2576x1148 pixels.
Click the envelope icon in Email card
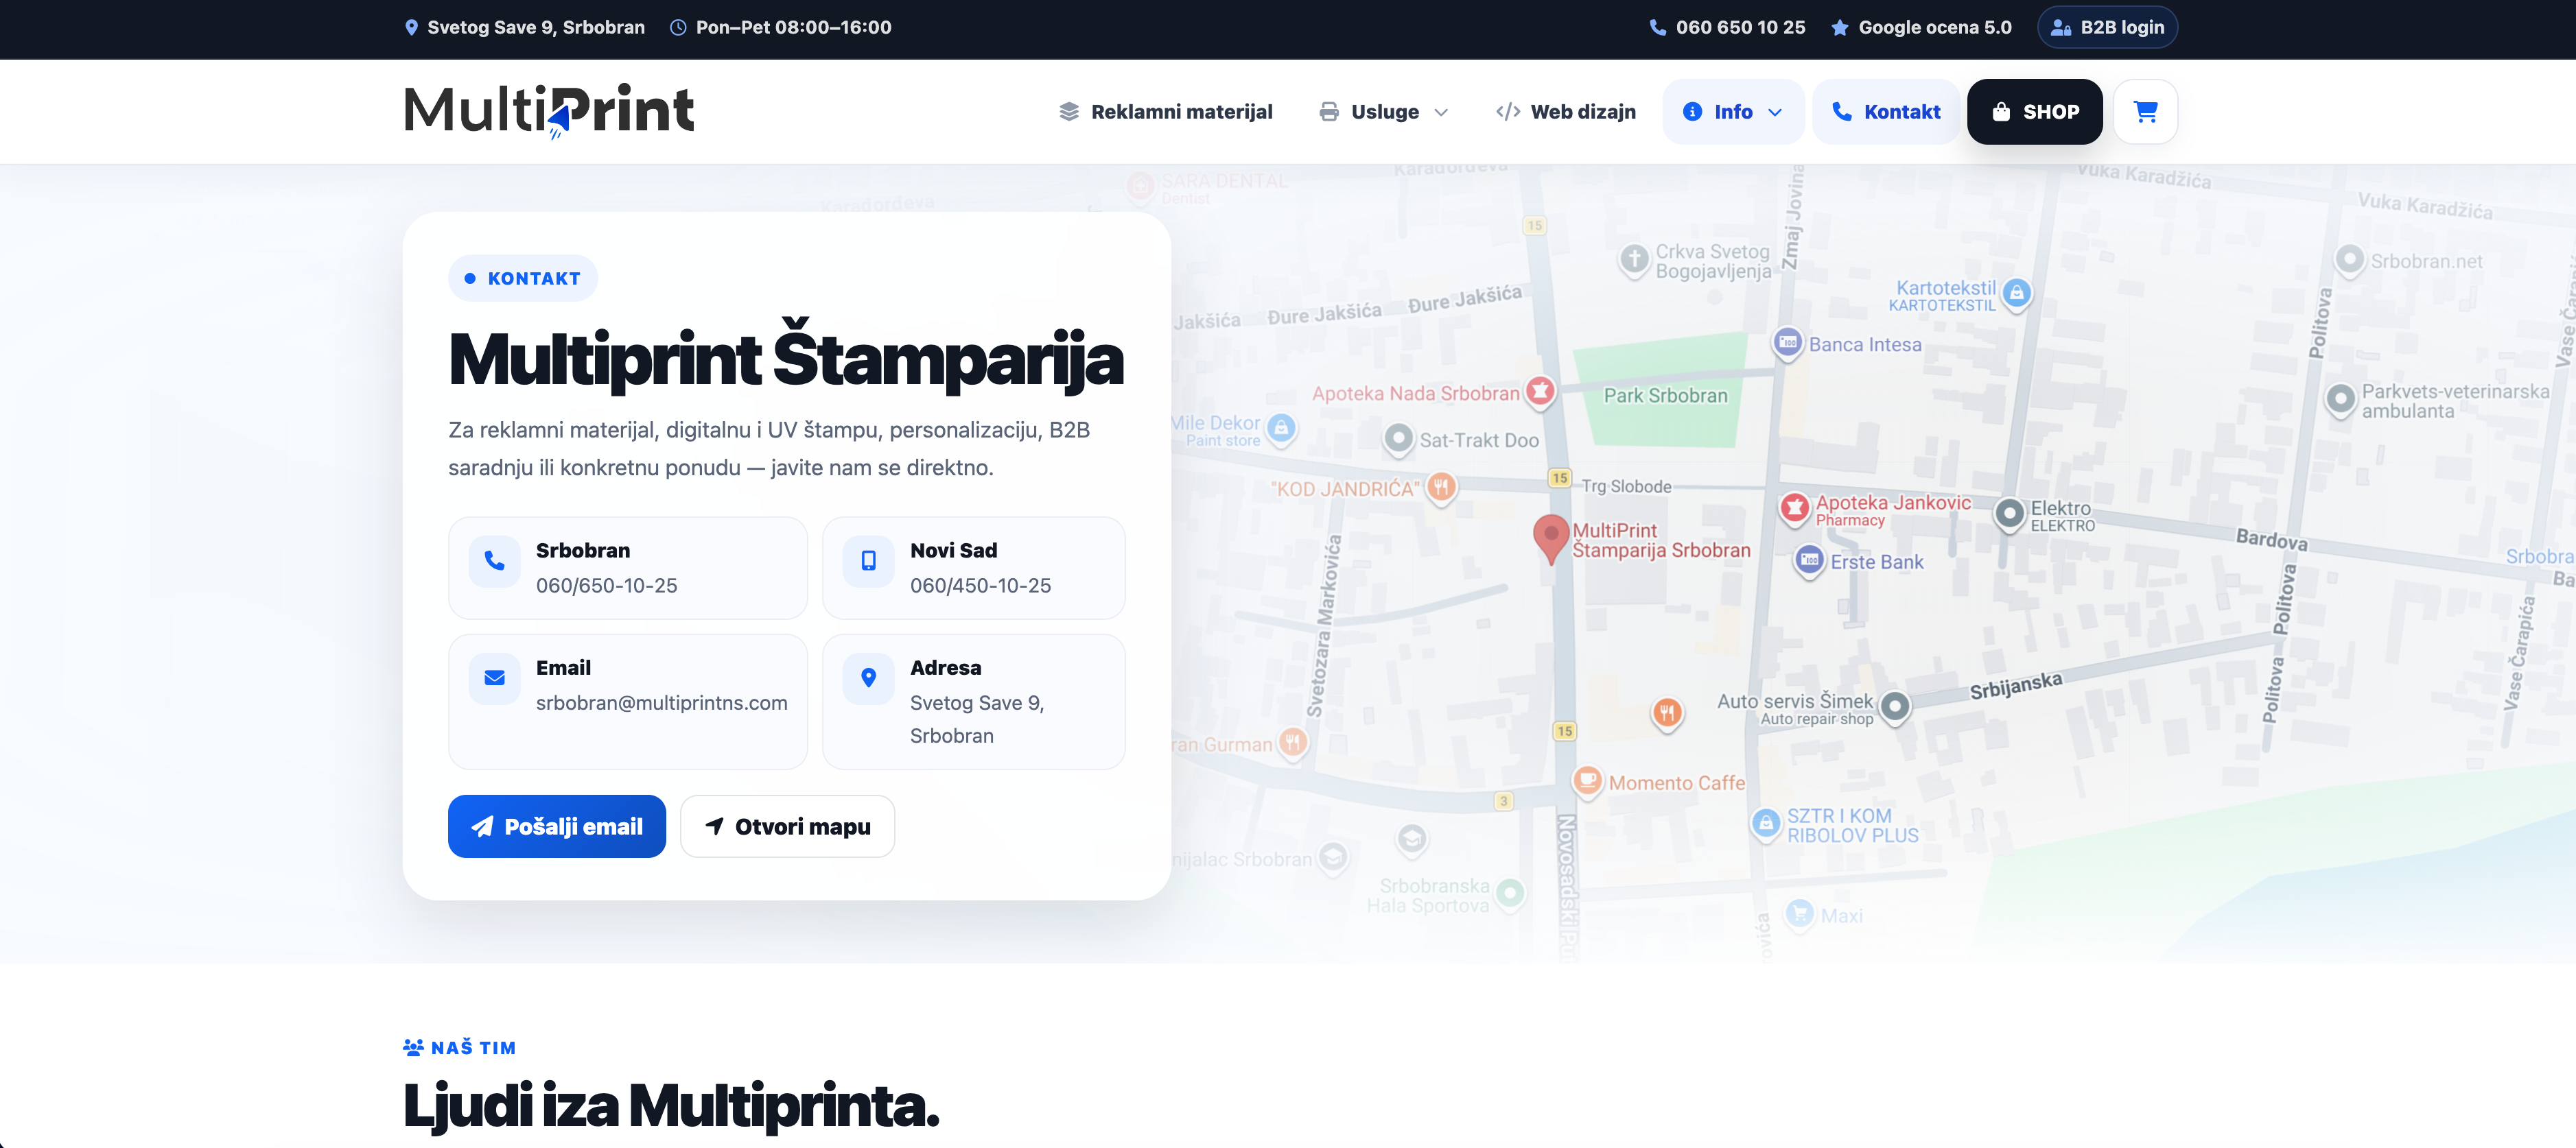pyautogui.click(x=494, y=678)
